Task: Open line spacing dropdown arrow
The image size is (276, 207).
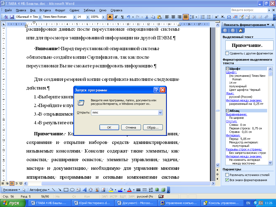Action: (x=196, y=17)
